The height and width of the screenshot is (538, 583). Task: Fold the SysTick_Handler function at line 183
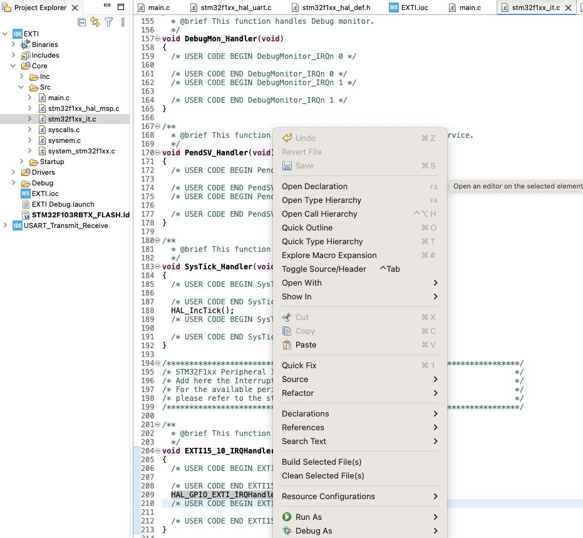tap(159, 267)
